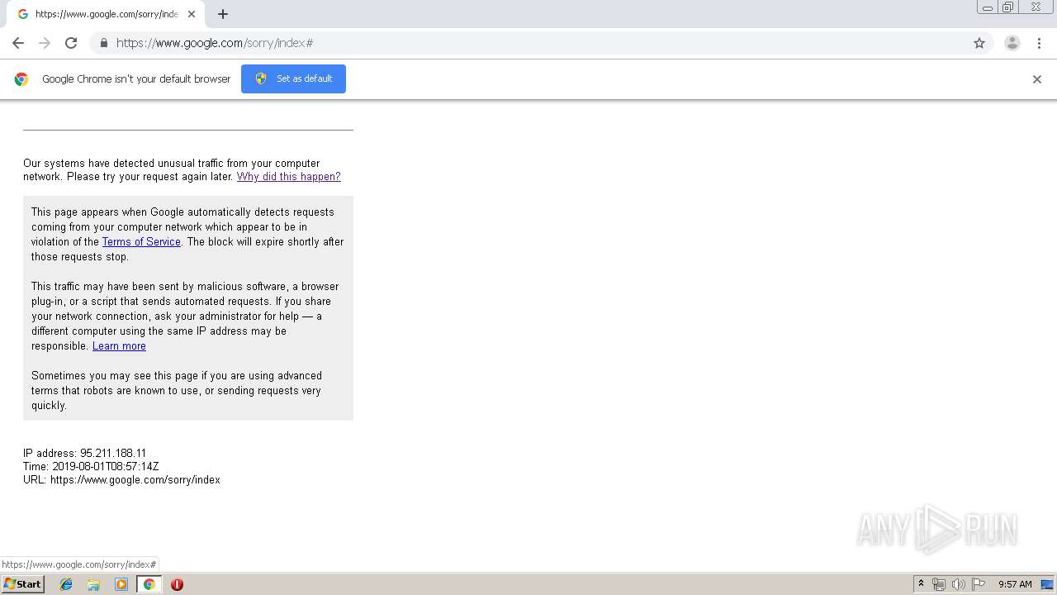This screenshot has height=595, width=1057.
Task: Click the forward navigation arrow
Action: 45,43
